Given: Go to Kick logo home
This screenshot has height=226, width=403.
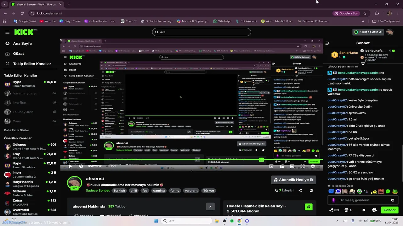Looking at the screenshot, I should pyautogui.click(x=26, y=32).
